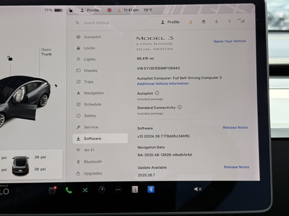Open the Trips settings menu
Viewport: 289px width, 216px height.
point(85,82)
